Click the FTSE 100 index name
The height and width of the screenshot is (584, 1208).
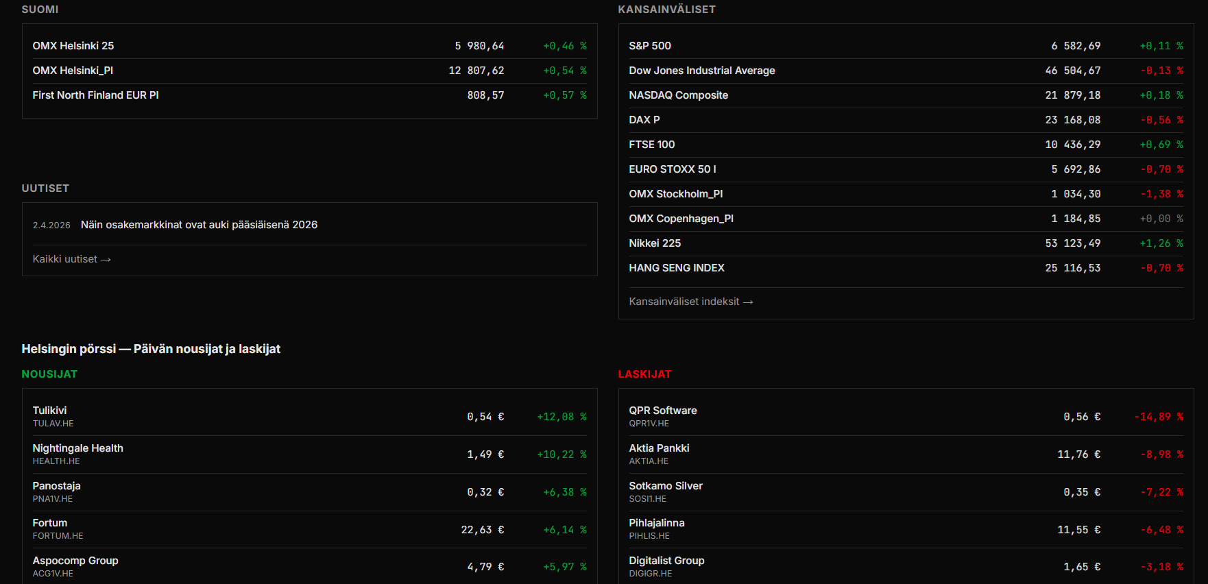652,145
